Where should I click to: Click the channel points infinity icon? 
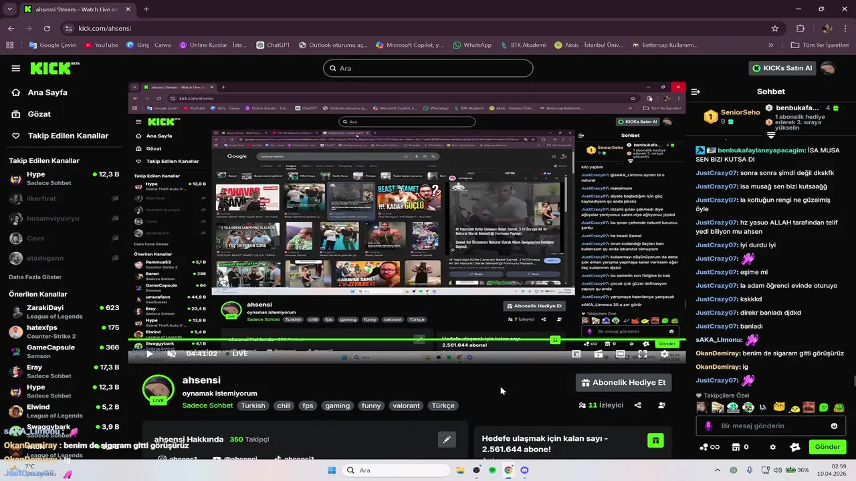point(710,447)
